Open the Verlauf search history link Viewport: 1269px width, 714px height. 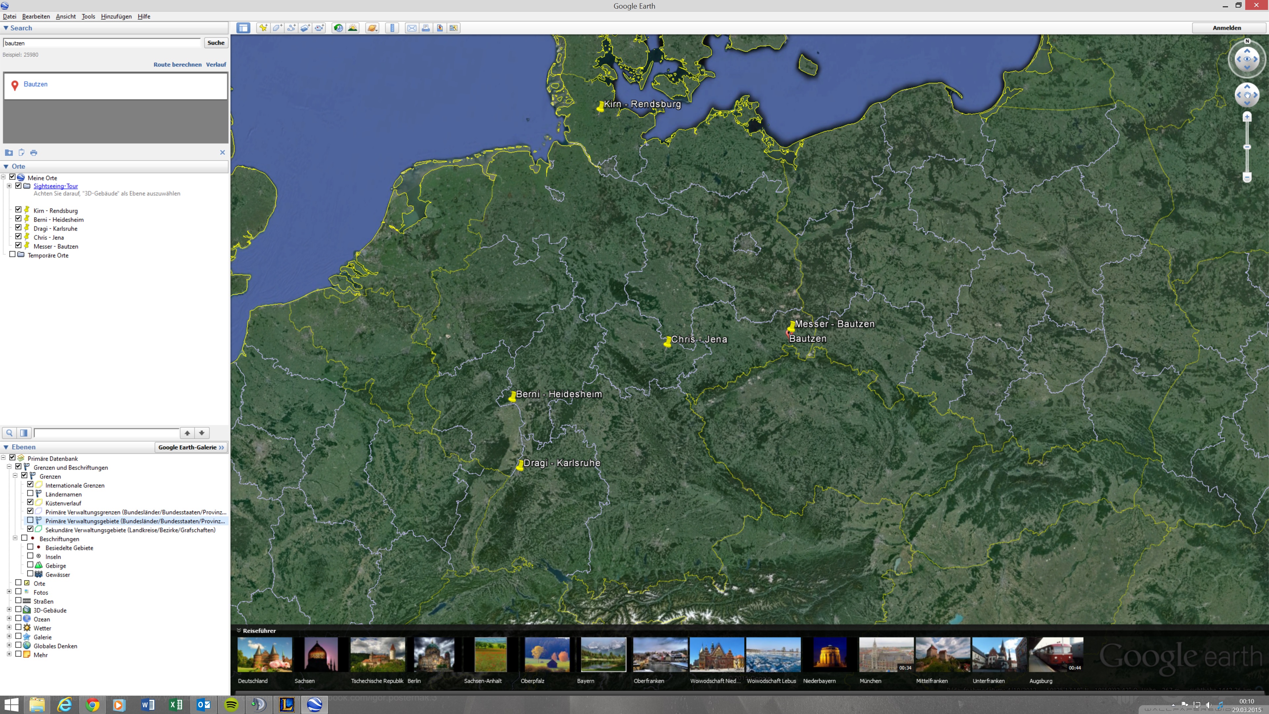[x=216, y=64]
